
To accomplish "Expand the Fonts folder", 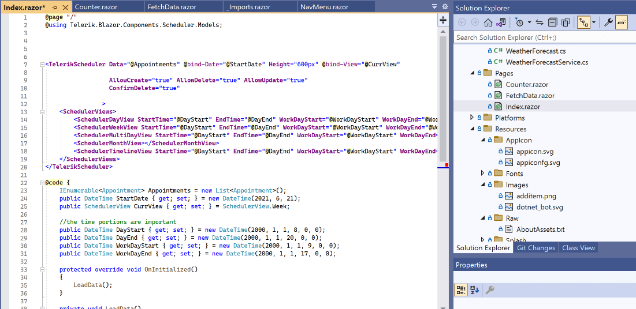I will coord(483,174).
